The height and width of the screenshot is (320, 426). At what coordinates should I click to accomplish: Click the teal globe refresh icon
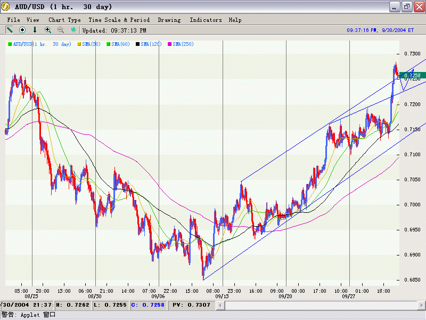tap(73, 30)
